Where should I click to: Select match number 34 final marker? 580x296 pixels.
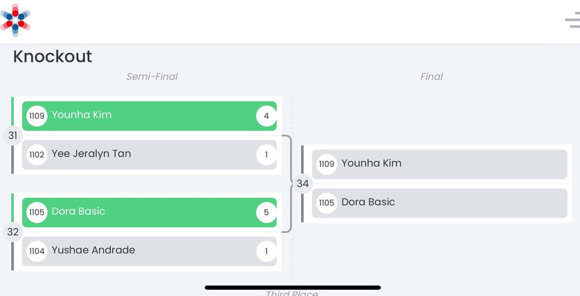(303, 183)
